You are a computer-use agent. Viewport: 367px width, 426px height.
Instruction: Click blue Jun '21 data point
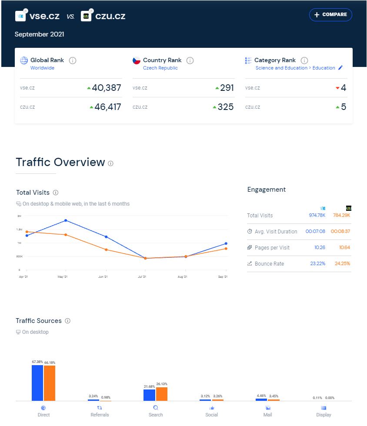(106, 237)
